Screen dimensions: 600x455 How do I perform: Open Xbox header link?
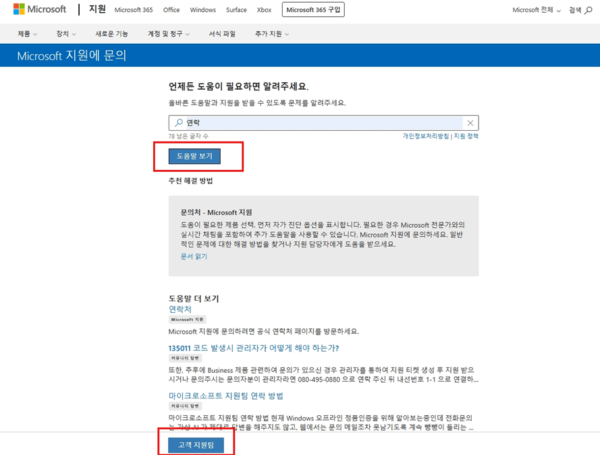click(264, 10)
